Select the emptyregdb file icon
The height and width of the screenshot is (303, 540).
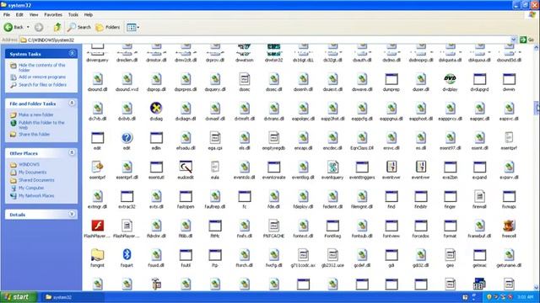click(273, 138)
